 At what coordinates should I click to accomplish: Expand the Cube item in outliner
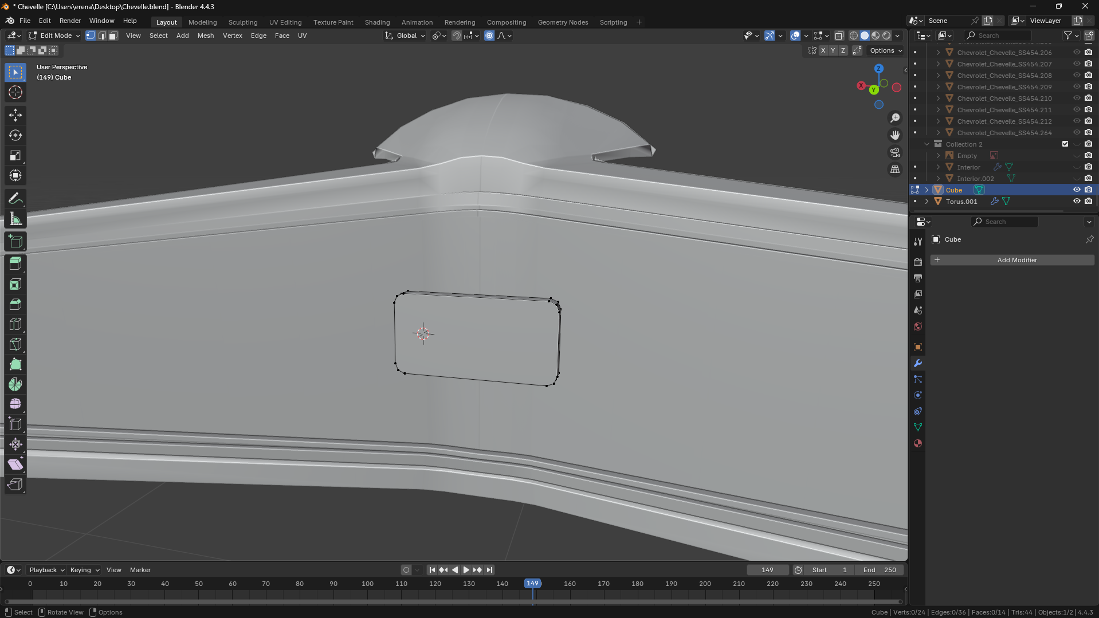927,190
